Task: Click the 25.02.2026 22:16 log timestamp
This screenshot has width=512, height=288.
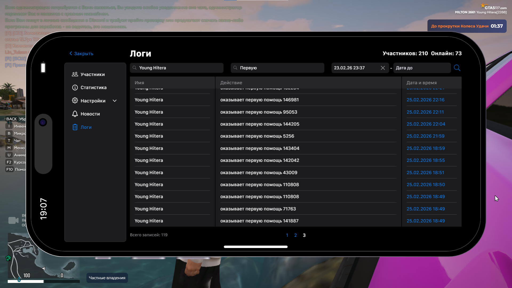Action: [425, 100]
